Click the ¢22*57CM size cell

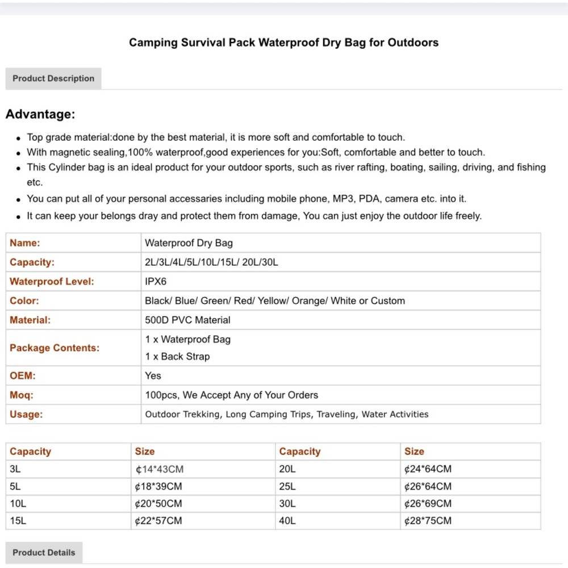pyautogui.click(x=203, y=521)
